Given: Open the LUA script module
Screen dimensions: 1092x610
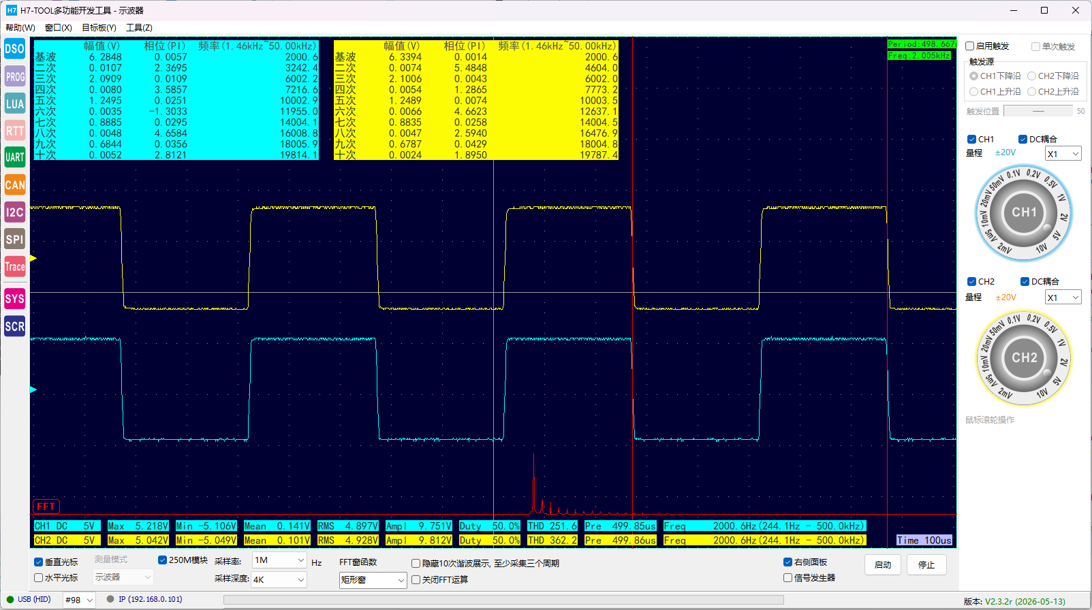Looking at the screenshot, I should pyautogui.click(x=14, y=103).
